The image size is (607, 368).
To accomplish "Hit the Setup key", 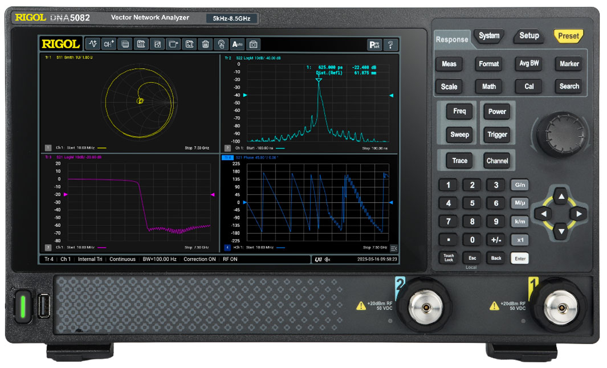I will click(529, 36).
